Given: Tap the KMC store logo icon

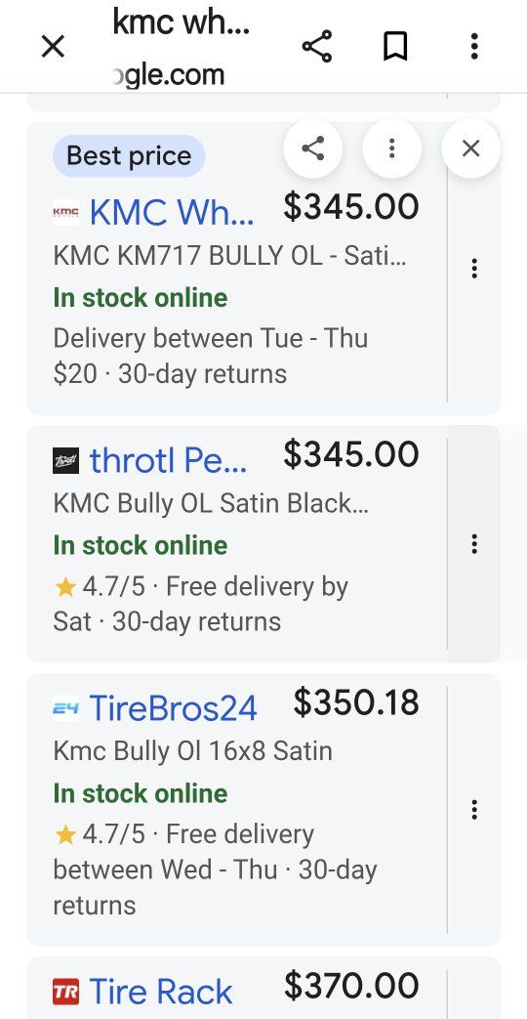Looking at the screenshot, I should 65,213.
